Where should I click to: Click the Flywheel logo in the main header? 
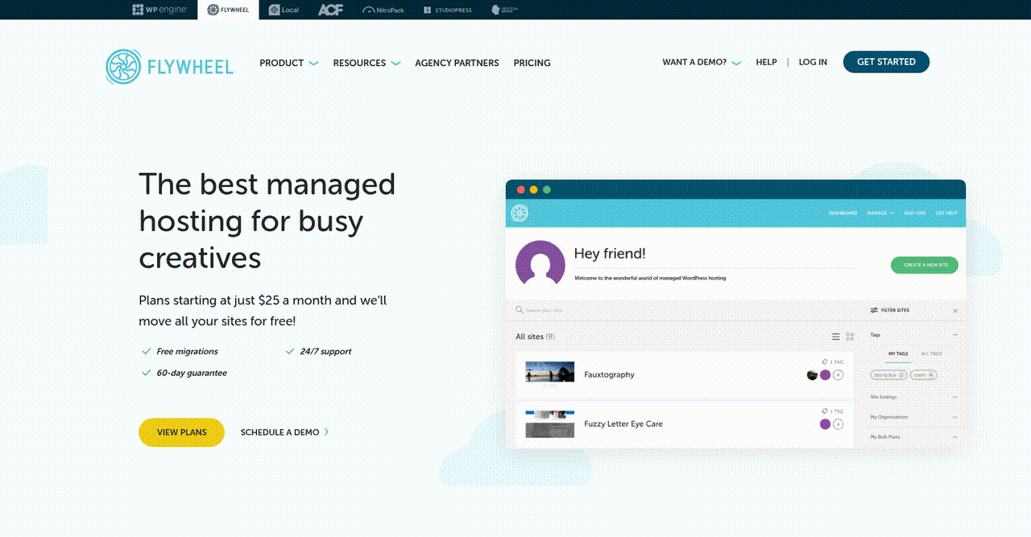click(x=169, y=67)
